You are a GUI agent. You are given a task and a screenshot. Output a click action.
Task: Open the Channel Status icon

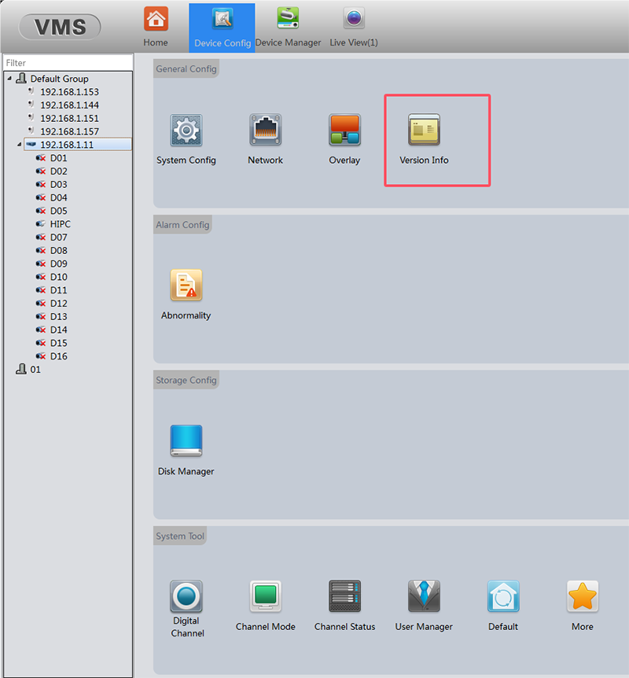(x=344, y=597)
